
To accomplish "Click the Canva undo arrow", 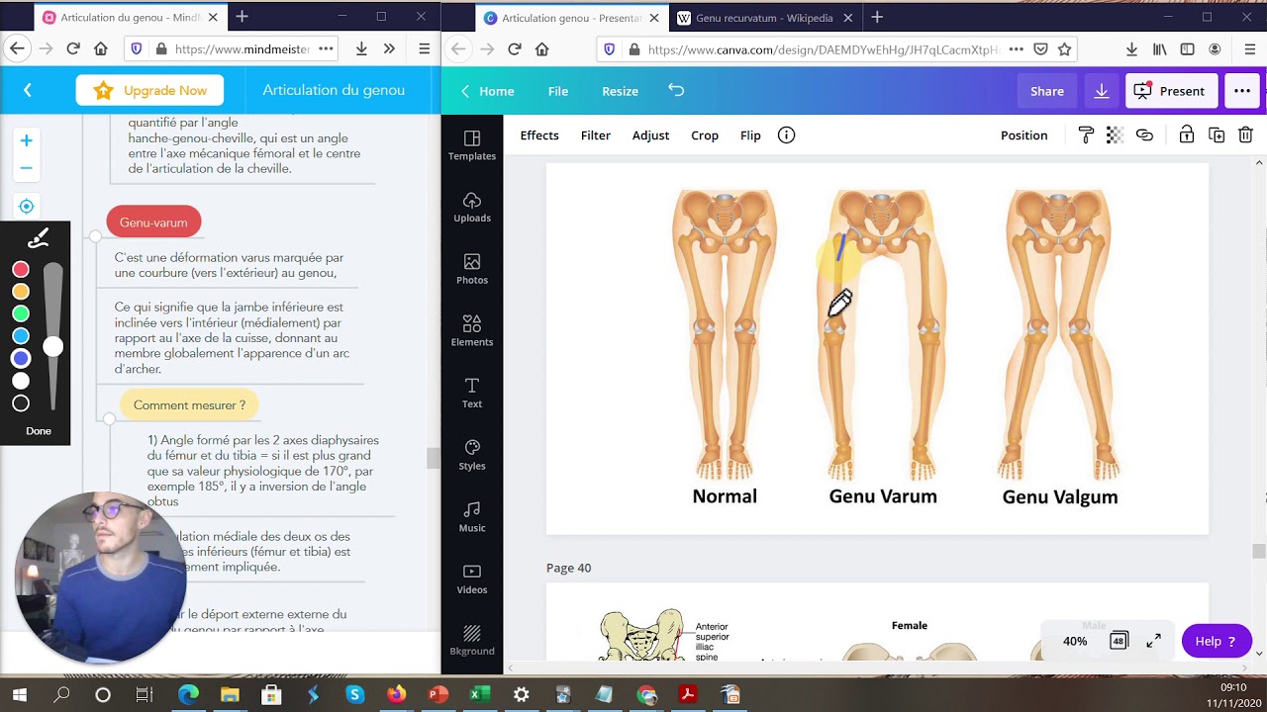I will point(676,90).
